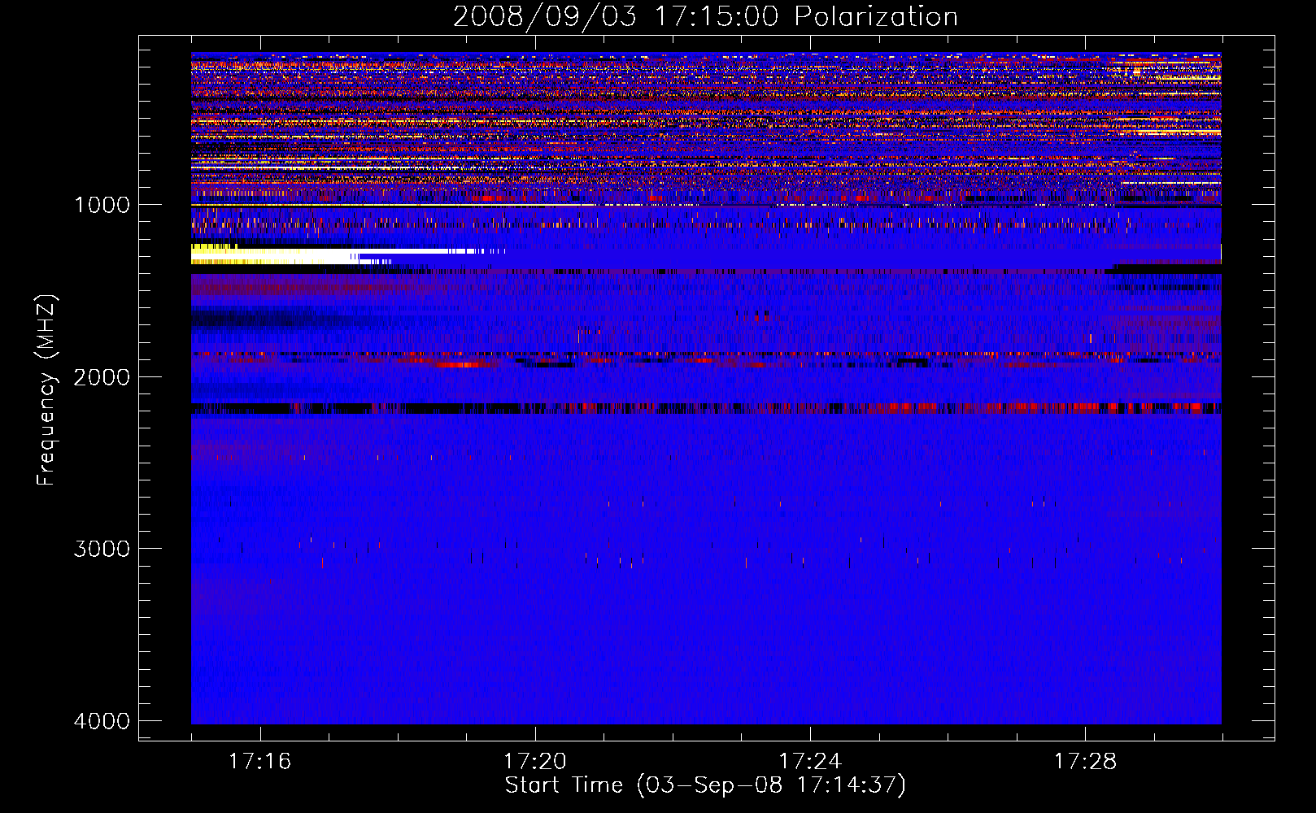Click the 17:28 time tick label
The width and height of the screenshot is (1316, 813).
[1085, 761]
